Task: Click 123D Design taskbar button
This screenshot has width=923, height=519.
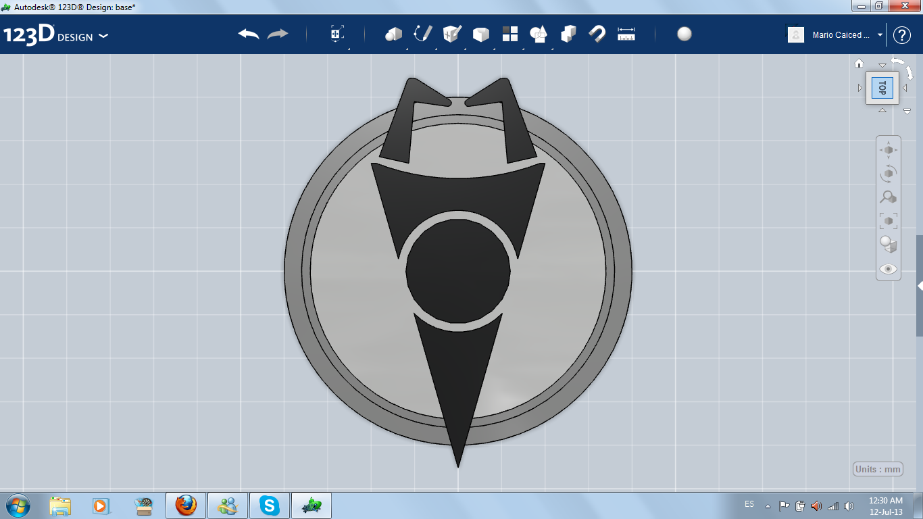Action: [x=311, y=505]
